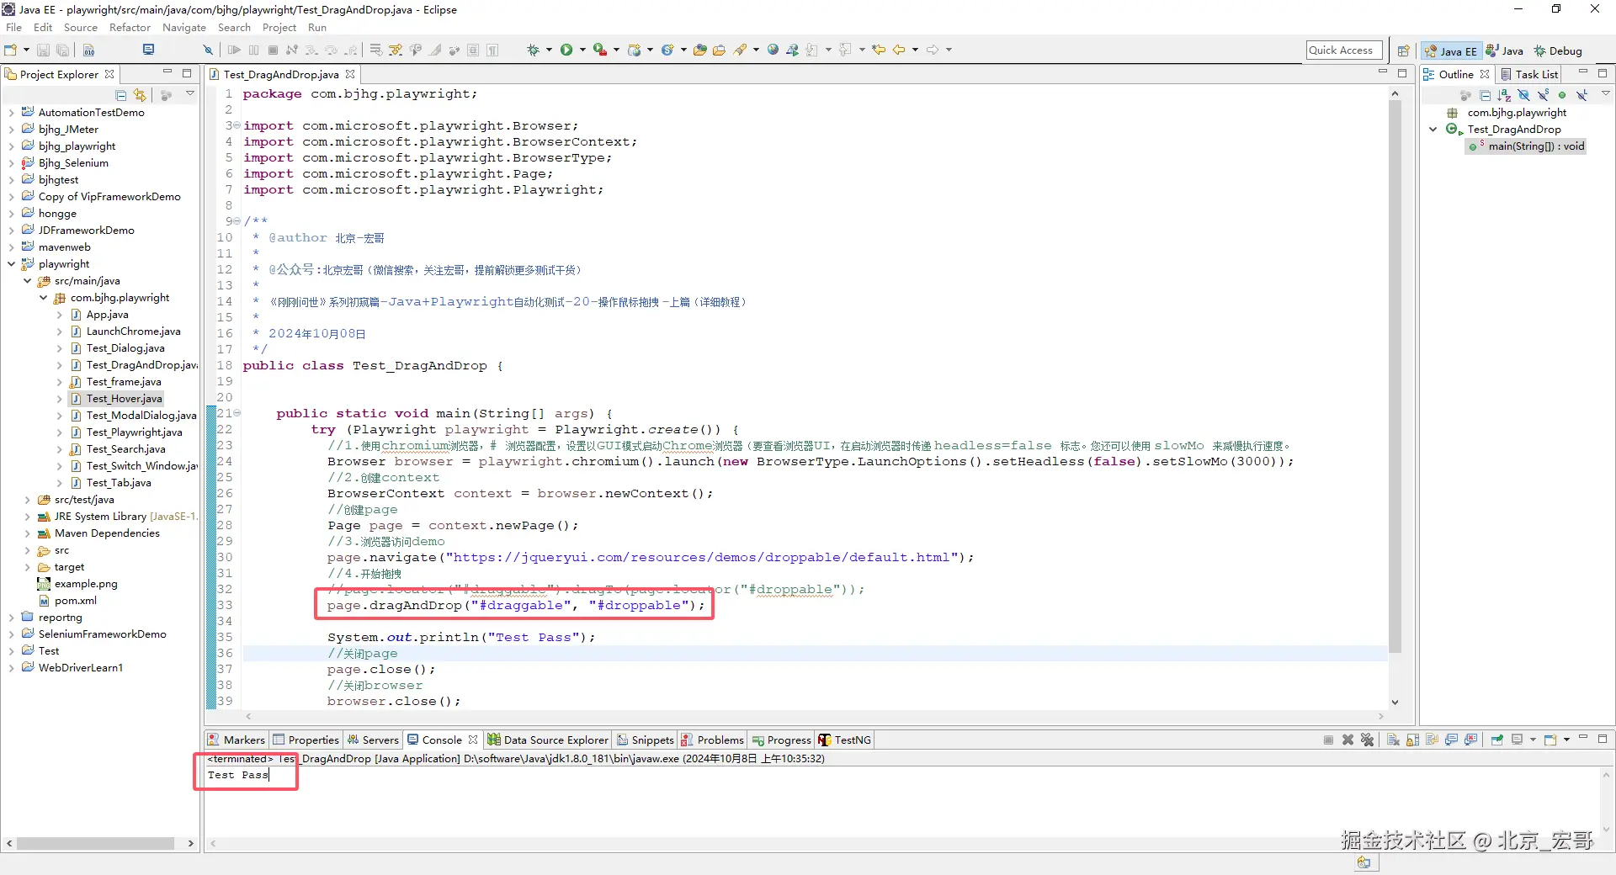
Task: Open the File menu
Action: coord(13,27)
